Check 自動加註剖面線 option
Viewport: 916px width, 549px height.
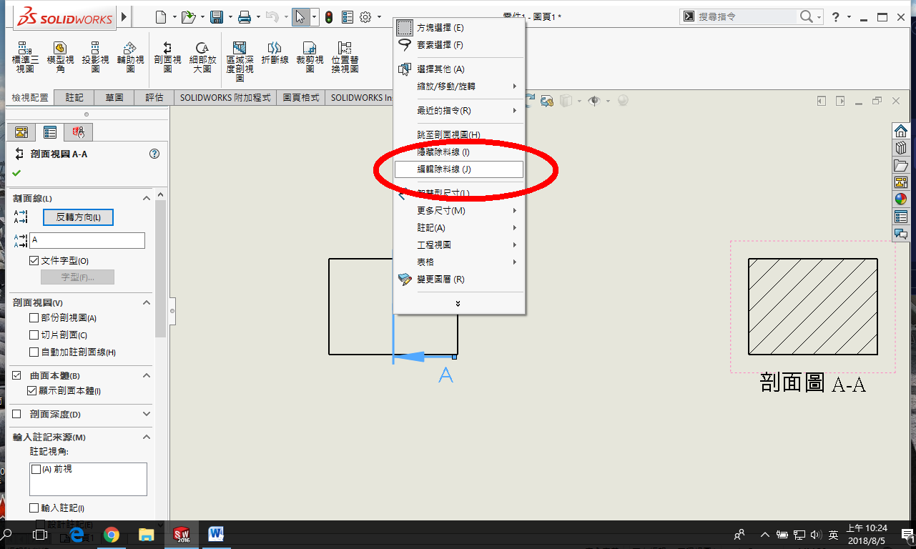pyautogui.click(x=34, y=352)
